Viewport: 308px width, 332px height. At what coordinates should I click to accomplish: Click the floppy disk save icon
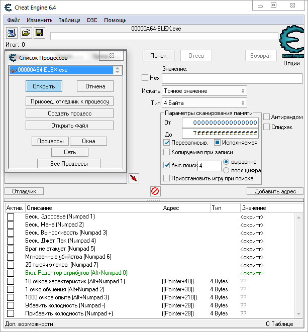pyautogui.click(x=39, y=33)
